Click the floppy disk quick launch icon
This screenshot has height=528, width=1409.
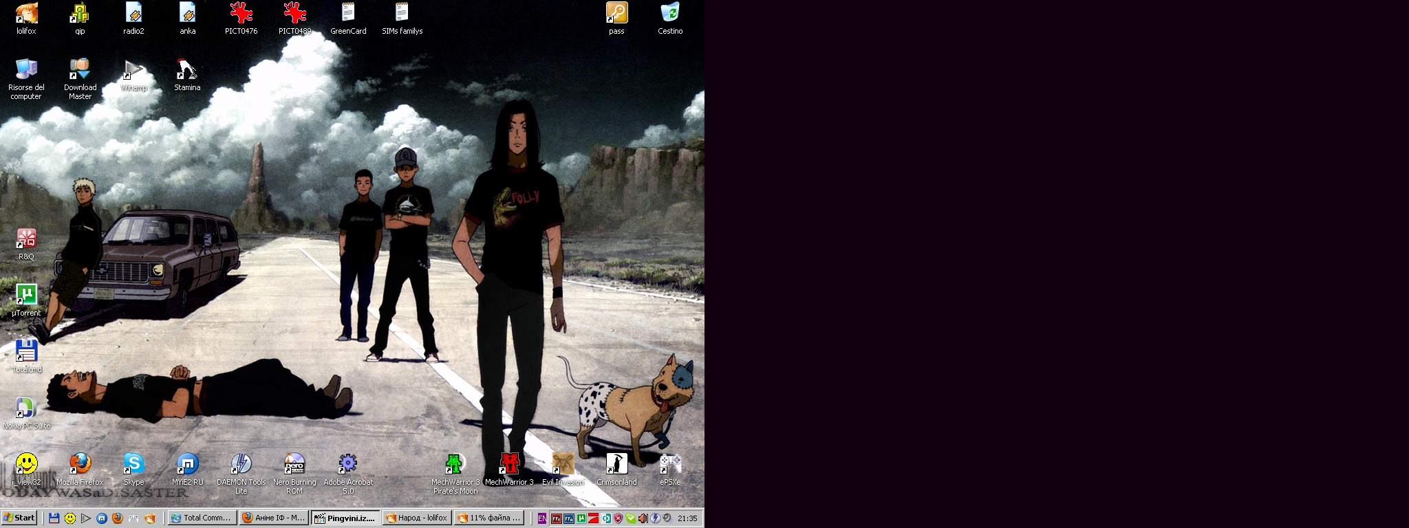54,518
